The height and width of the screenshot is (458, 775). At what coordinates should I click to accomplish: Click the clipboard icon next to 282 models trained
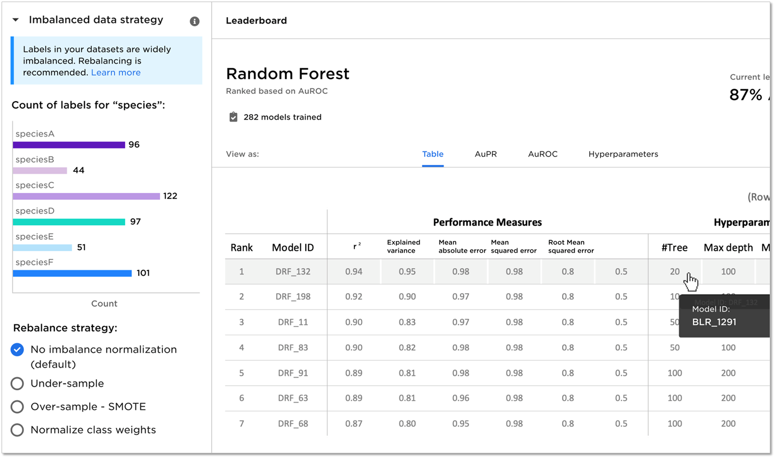click(x=233, y=117)
